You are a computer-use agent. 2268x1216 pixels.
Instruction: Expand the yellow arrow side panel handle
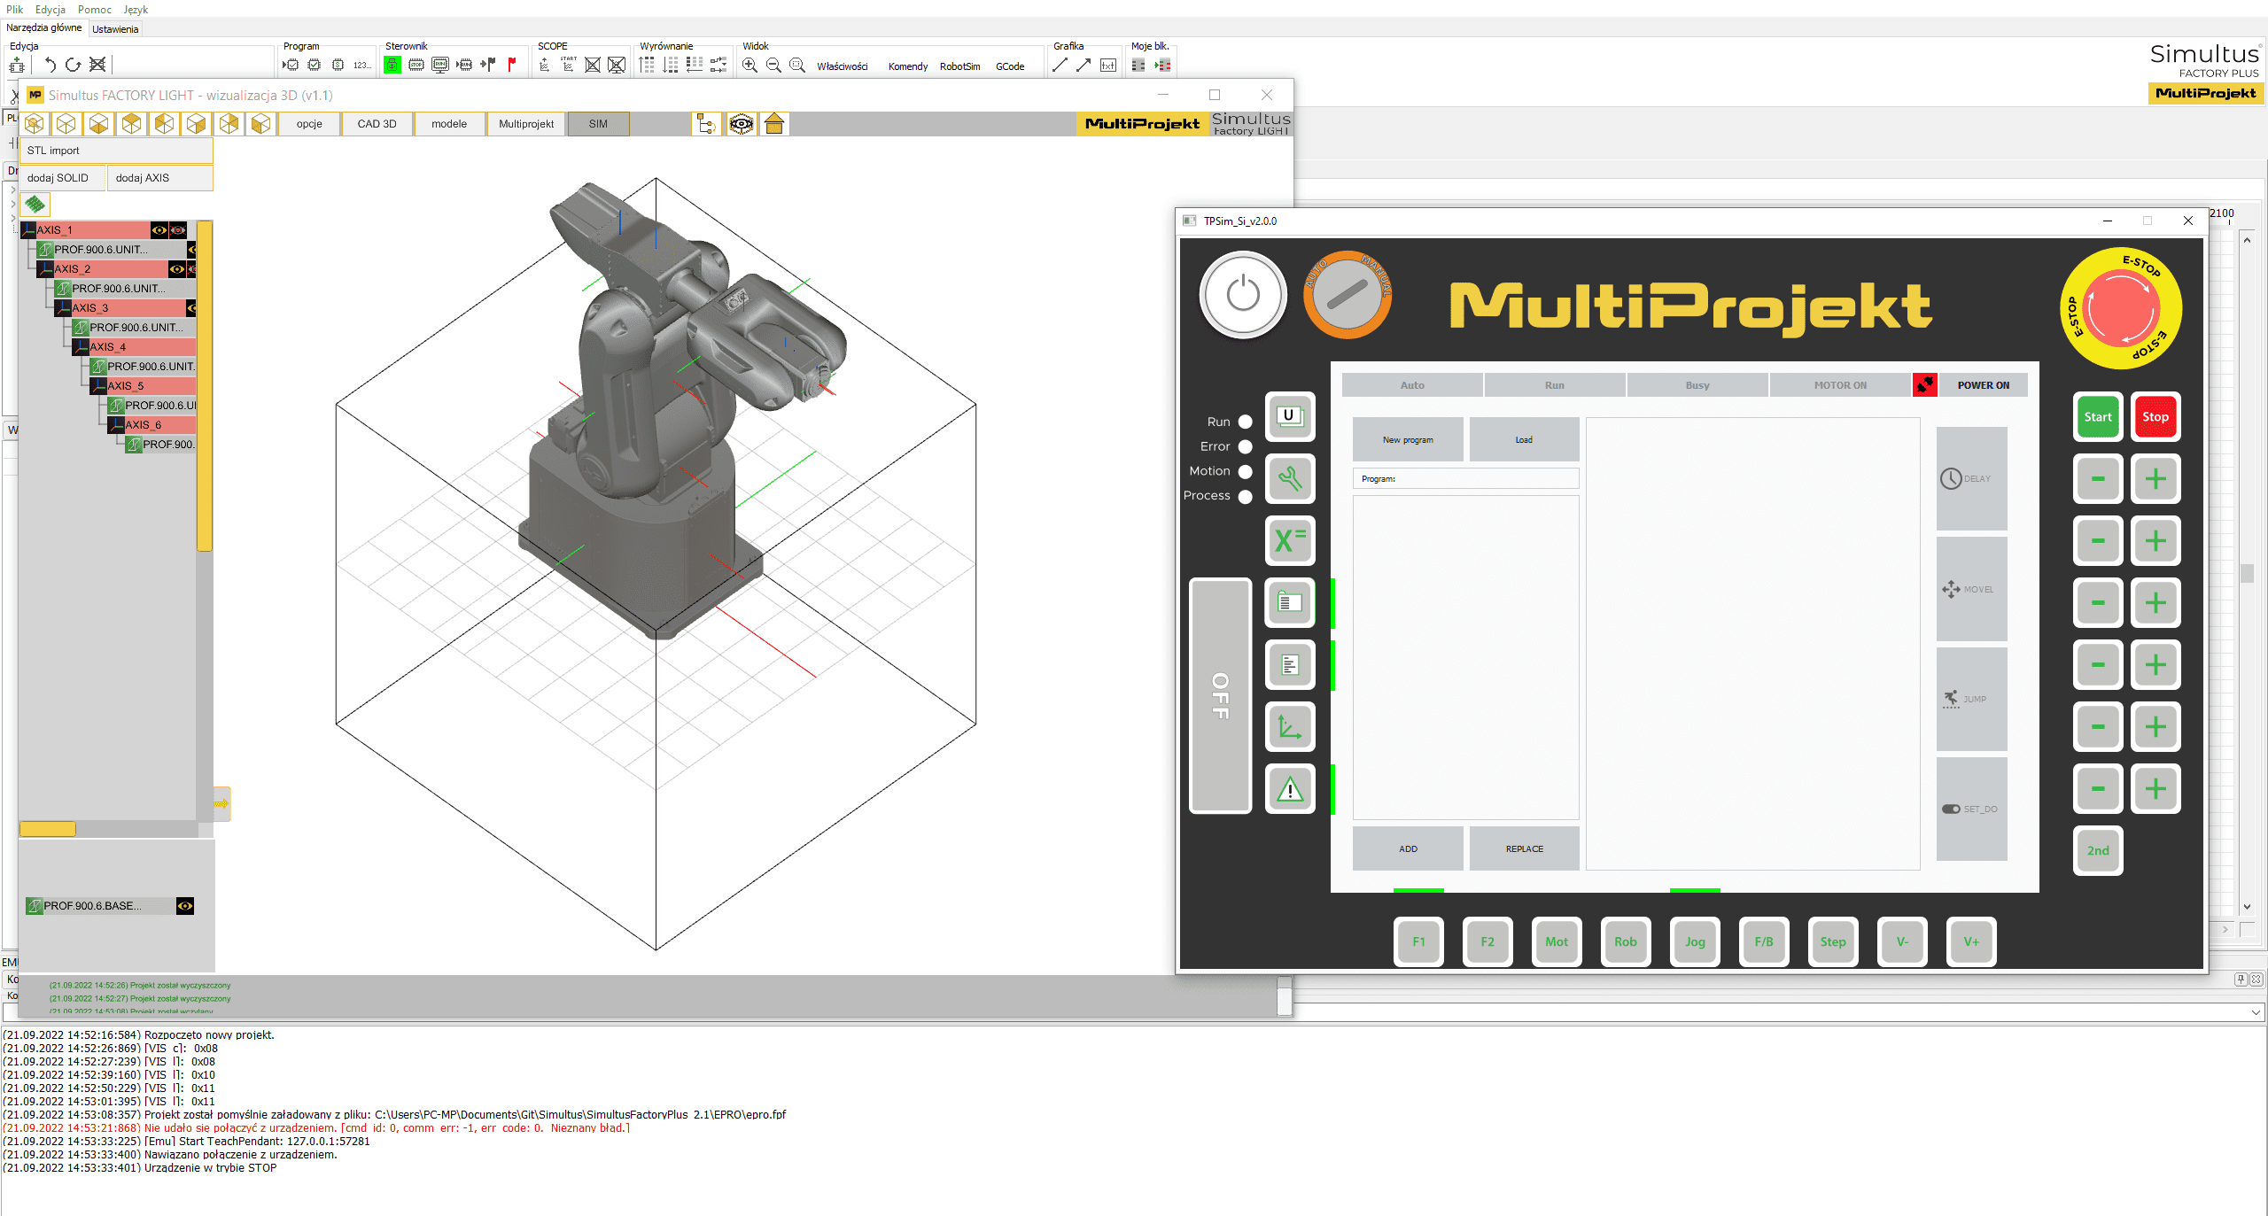tap(221, 804)
